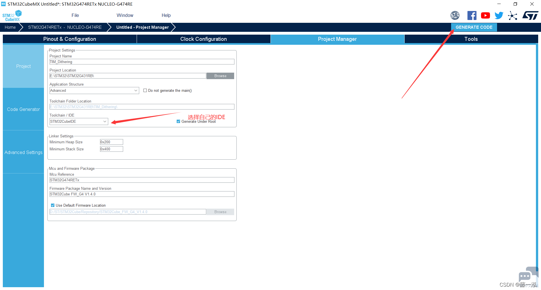Screen dimensions: 541x290
Task: Open the YouTube icon link
Action: point(485,15)
